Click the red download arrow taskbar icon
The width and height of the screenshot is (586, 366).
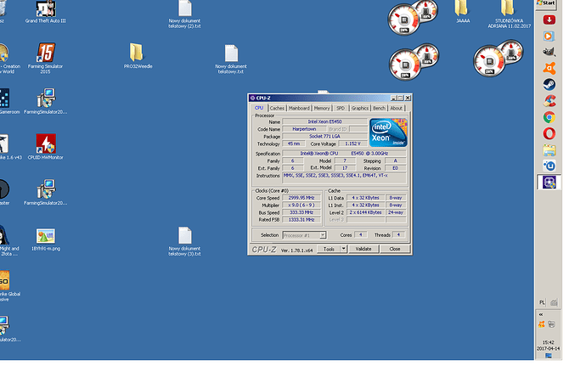pos(549,20)
